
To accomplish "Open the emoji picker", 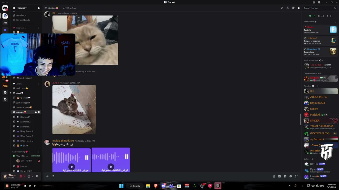I will [x=291, y=176].
